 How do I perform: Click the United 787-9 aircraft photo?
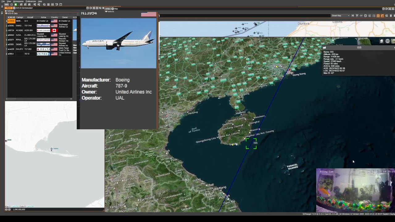(x=118, y=43)
